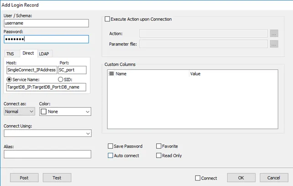Viewport: 293px width, 186px height.
Task: Click into the Alias field
Action: 47,154
